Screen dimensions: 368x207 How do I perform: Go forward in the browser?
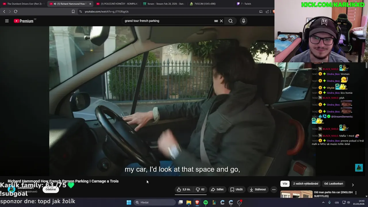(x=9, y=11)
